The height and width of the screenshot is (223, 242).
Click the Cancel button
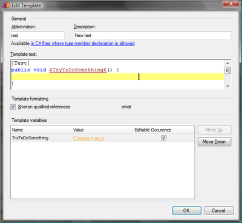pyautogui.click(x=219, y=210)
